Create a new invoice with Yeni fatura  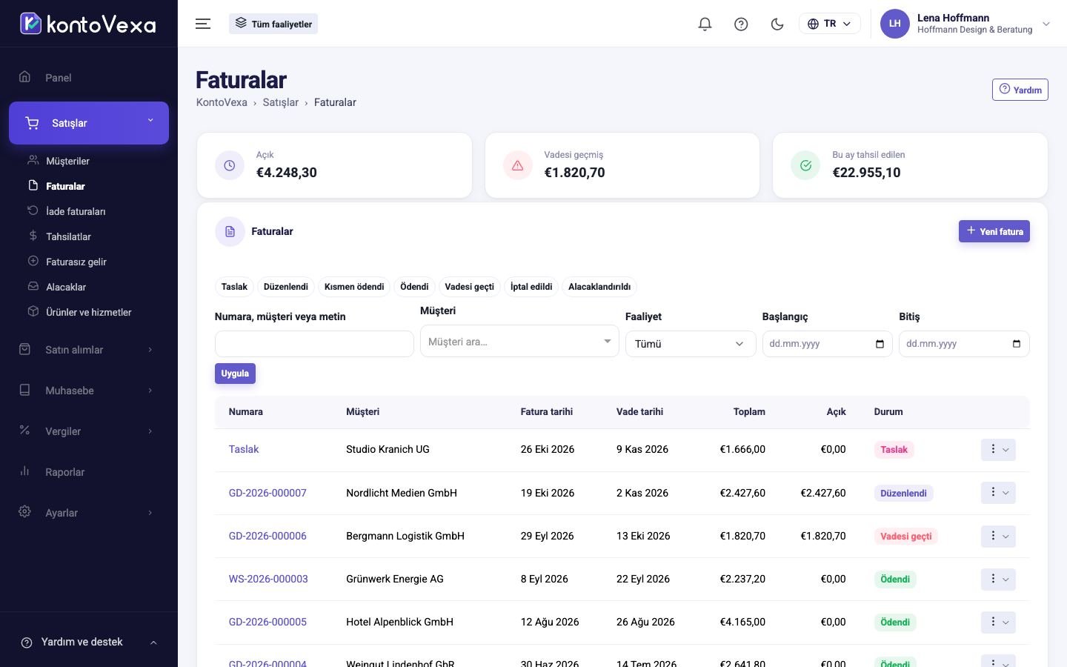point(994,231)
